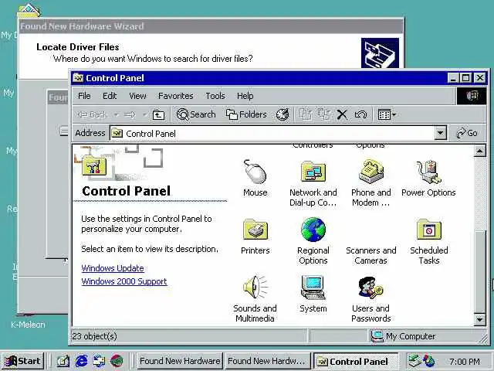Viewport: 494px width, 371px height.
Task: Open the Help menu
Action: 245,96
